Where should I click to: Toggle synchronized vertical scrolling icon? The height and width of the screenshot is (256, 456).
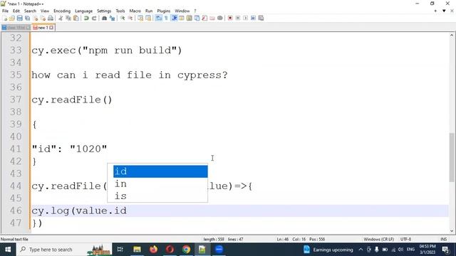click(140, 18)
